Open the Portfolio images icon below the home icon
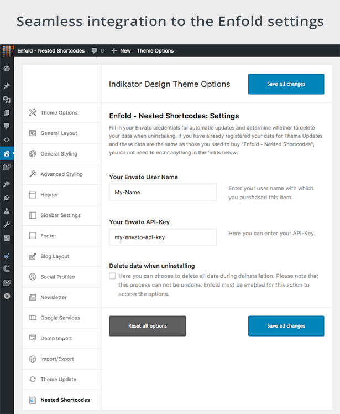The height and width of the screenshot is (414, 340). pyautogui.click(x=7, y=167)
